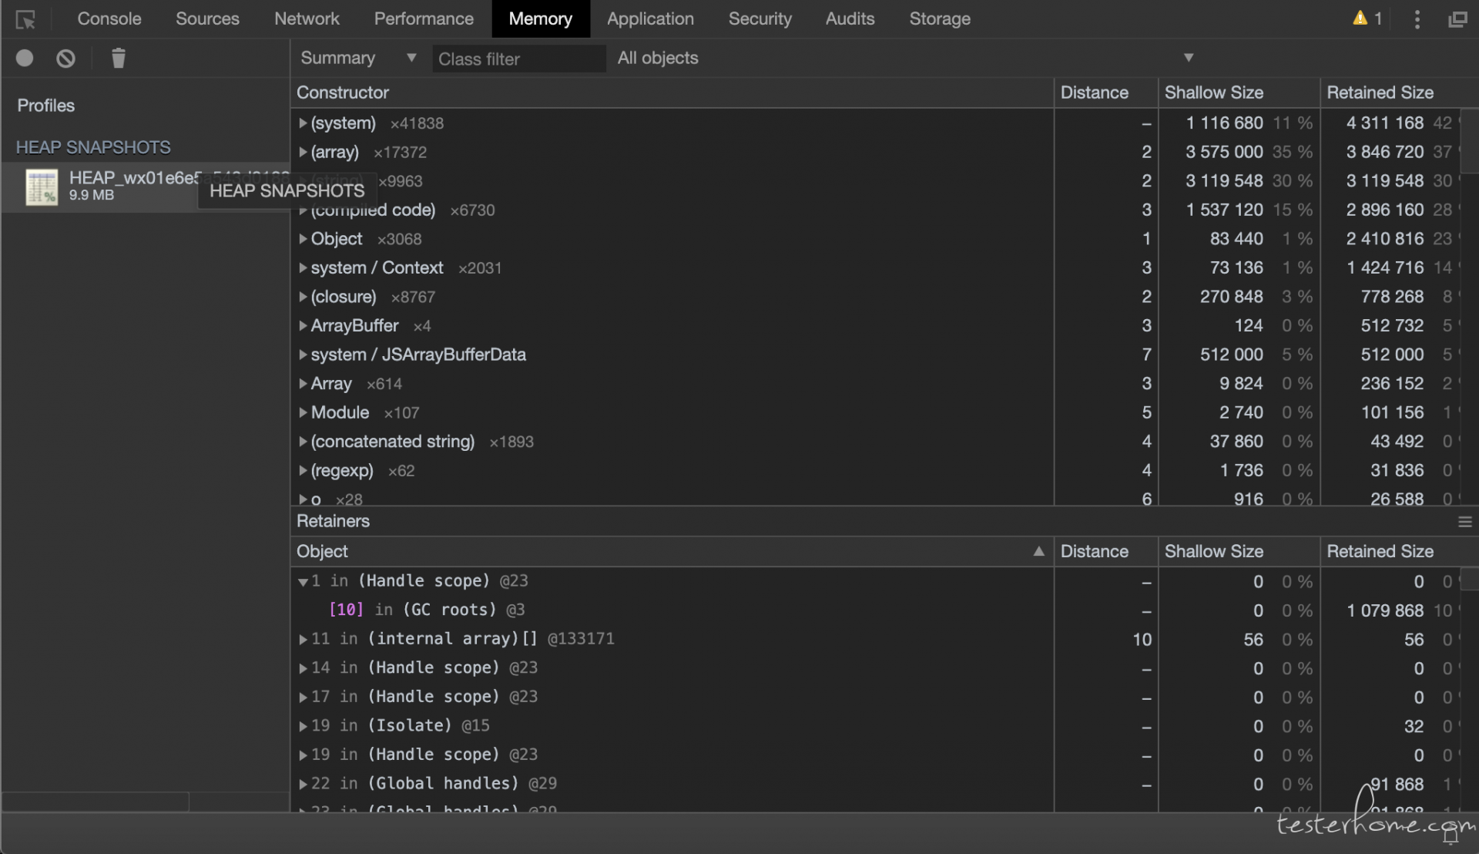
Task: Go to the Application tab
Action: [x=650, y=18]
